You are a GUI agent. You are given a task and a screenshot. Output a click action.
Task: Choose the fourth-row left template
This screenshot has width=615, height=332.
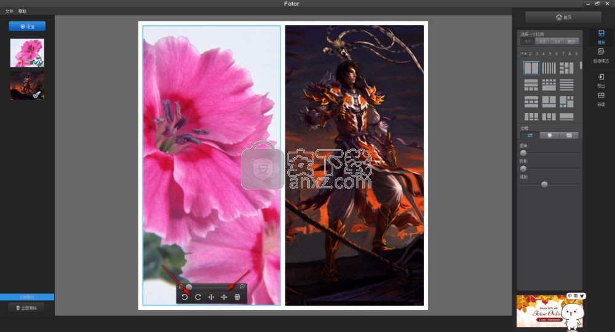click(x=531, y=117)
